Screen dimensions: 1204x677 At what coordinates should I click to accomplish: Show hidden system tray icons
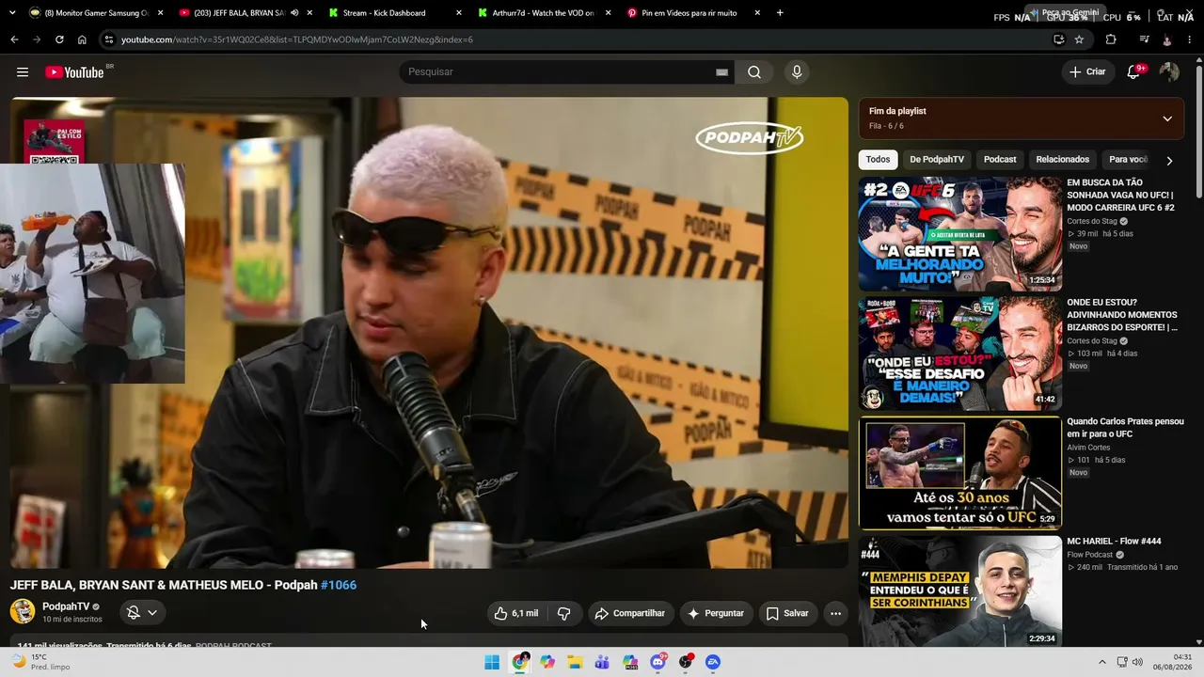1101,662
